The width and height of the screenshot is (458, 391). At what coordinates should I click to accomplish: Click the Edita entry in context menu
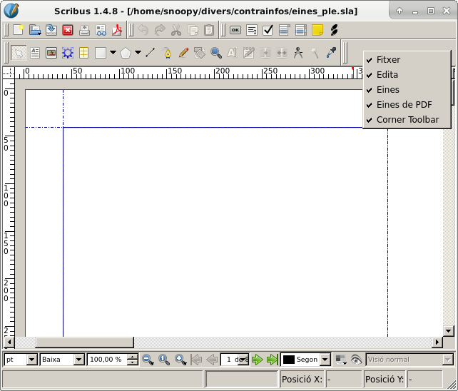click(387, 75)
